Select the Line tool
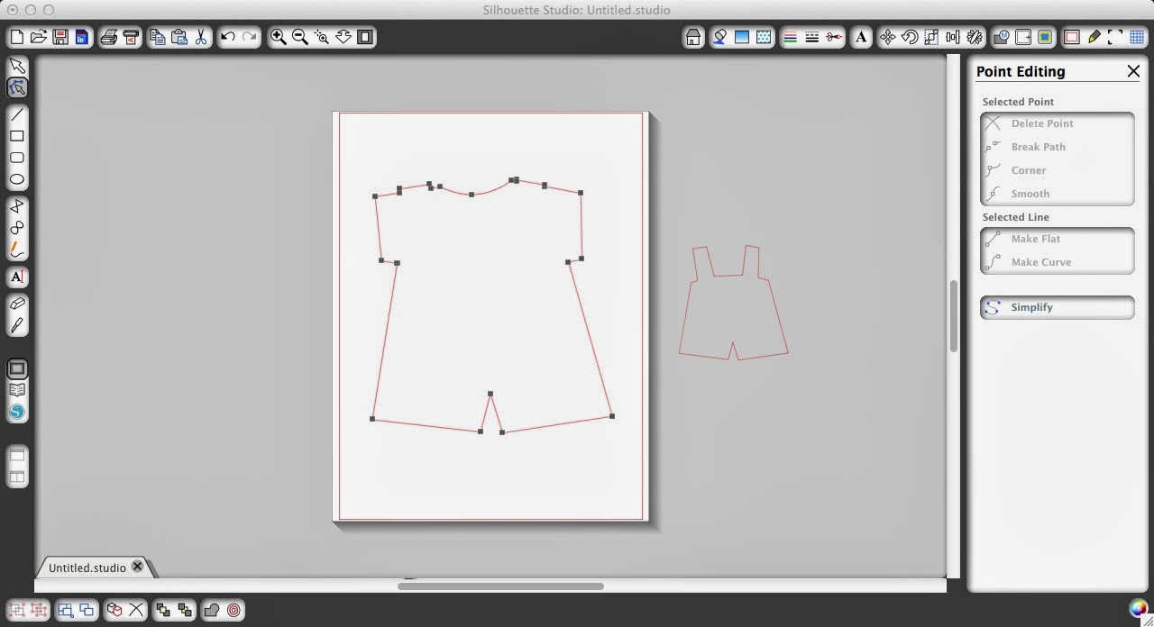The height and width of the screenshot is (627, 1154). (x=17, y=114)
